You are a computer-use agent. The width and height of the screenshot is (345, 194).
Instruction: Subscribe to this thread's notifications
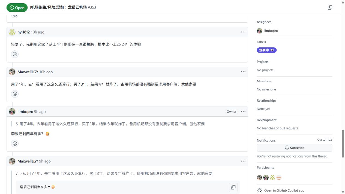click(294, 148)
